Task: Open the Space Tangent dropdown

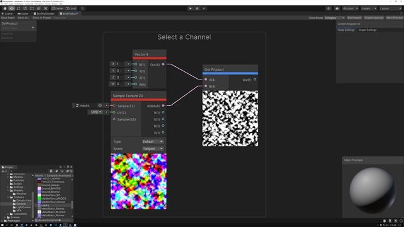Action: coord(153,149)
